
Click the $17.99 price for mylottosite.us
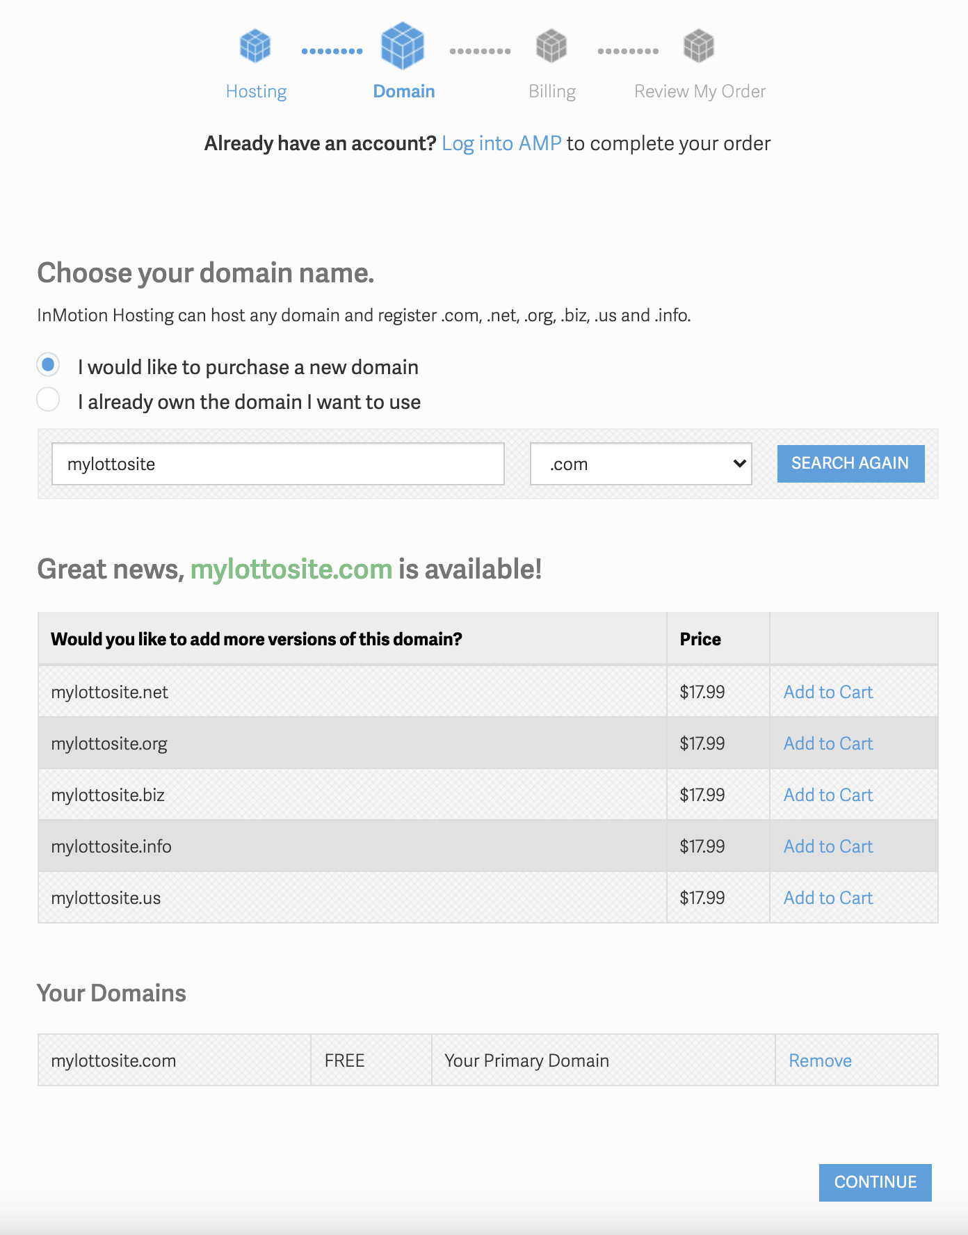coord(702,898)
